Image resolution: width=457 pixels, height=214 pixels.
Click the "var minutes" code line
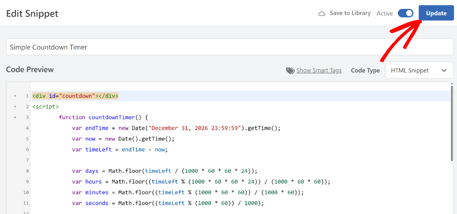coord(188,193)
